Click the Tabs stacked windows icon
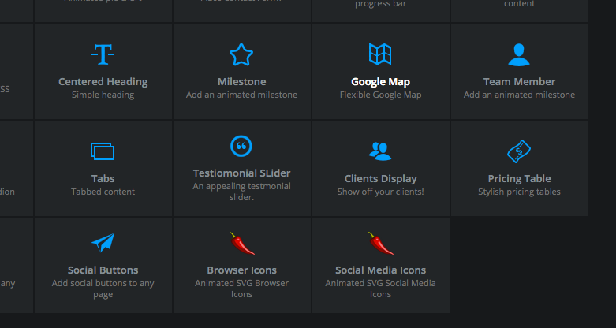 point(103,151)
